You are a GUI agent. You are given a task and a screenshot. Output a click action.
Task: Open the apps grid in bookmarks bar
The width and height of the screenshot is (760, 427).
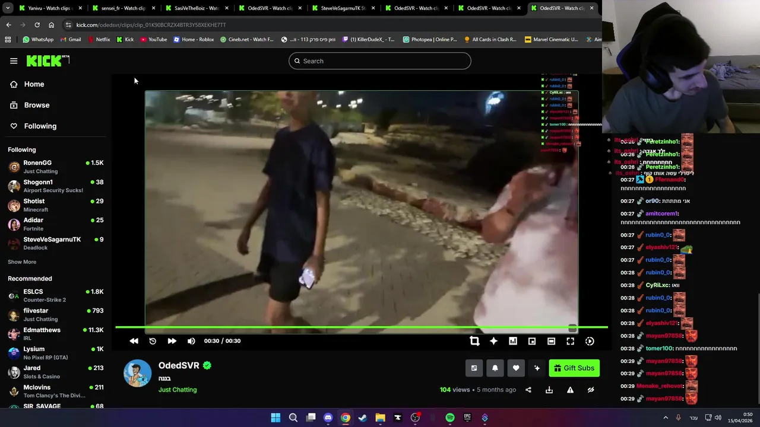8,39
